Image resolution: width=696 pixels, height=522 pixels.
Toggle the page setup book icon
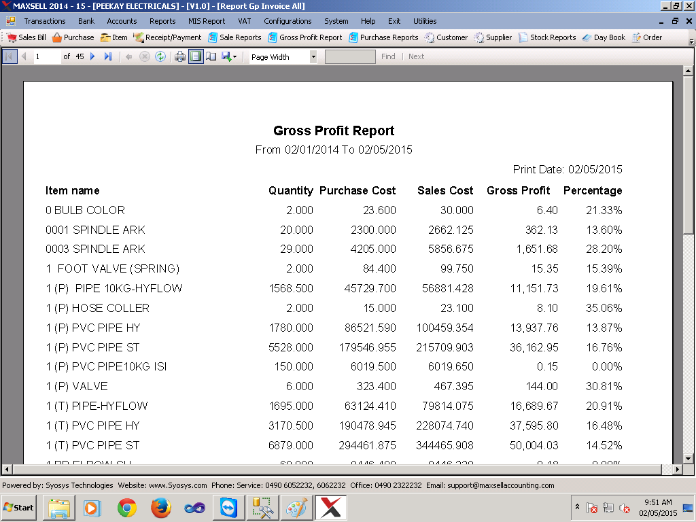211,56
